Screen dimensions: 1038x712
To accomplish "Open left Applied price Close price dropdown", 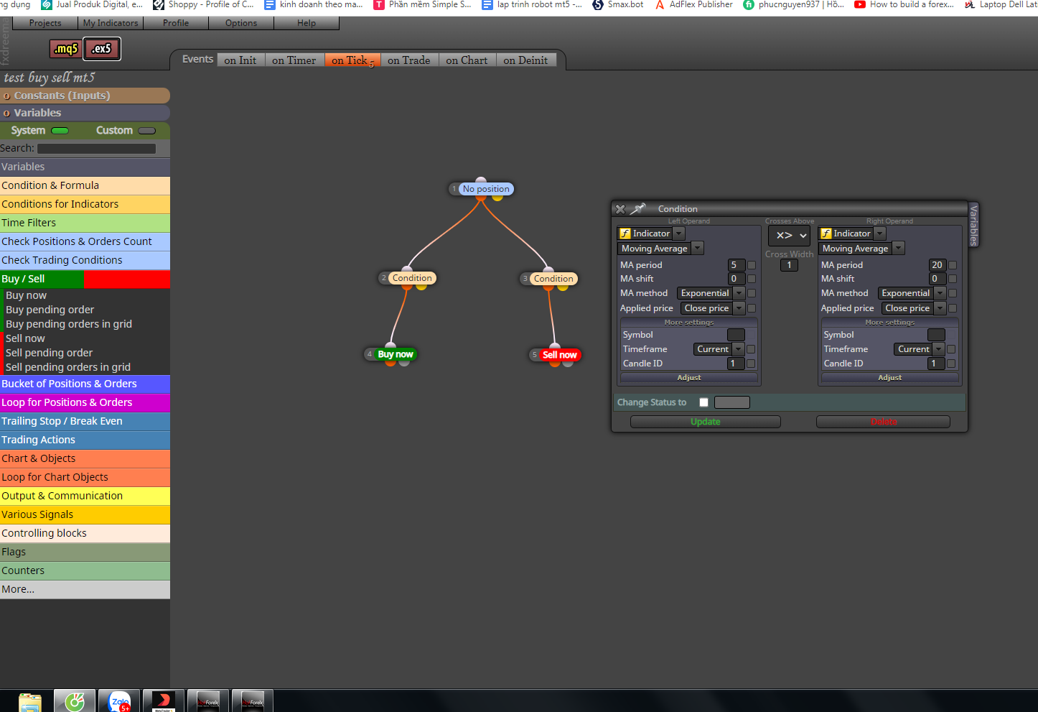I will click(x=713, y=308).
